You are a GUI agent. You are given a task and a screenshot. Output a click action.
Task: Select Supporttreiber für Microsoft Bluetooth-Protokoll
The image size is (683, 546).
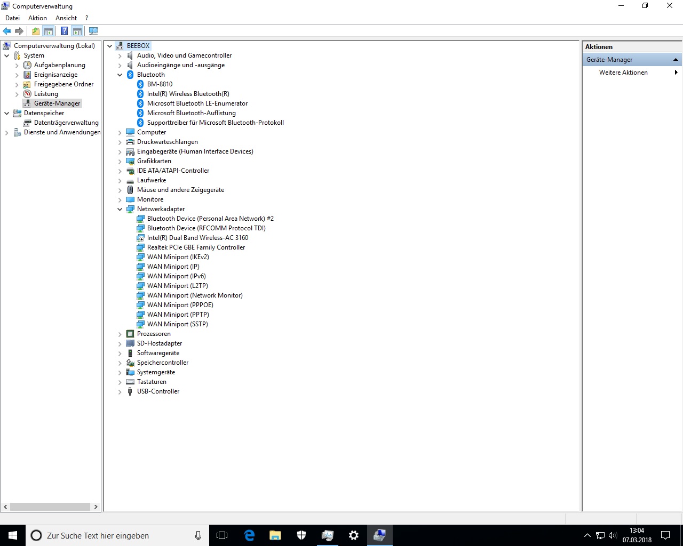(x=216, y=123)
